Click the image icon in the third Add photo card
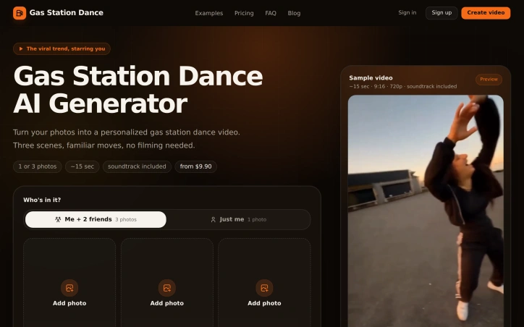The width and height of the screenshot is (524, 327). point(264,288)
